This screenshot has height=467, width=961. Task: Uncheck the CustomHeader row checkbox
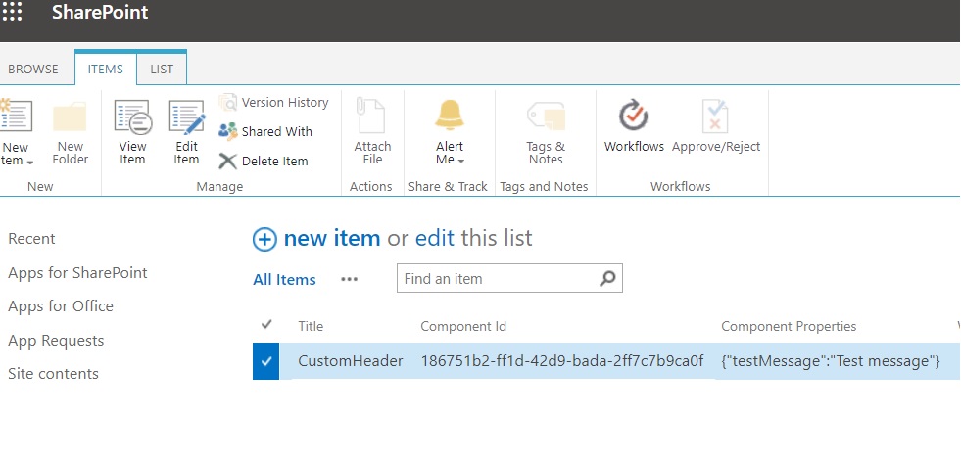pyautogui.click(x=265, y=361)
